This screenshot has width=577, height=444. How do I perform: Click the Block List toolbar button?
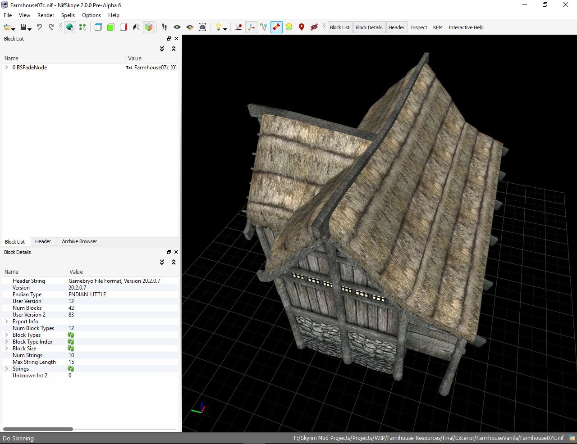point(339,27)
